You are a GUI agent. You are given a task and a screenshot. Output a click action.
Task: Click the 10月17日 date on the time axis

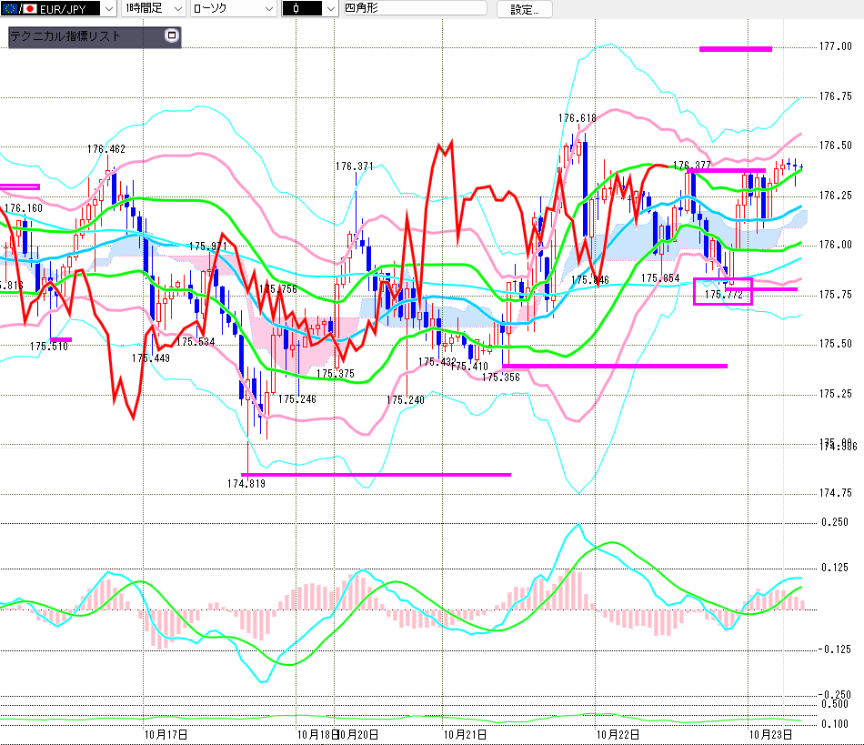coord(166,733)
